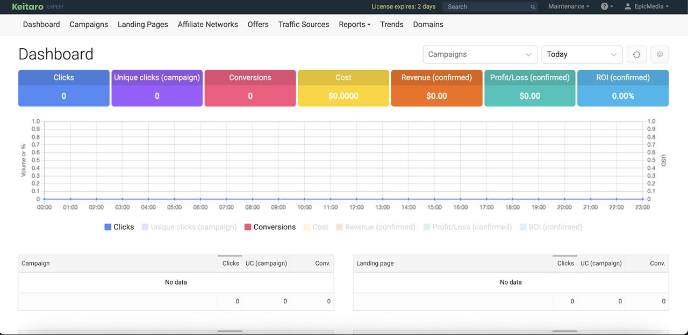Viewport: 688px width, 335px height.
Task: Click No data in Campaign table
Action: click(176, 282)
